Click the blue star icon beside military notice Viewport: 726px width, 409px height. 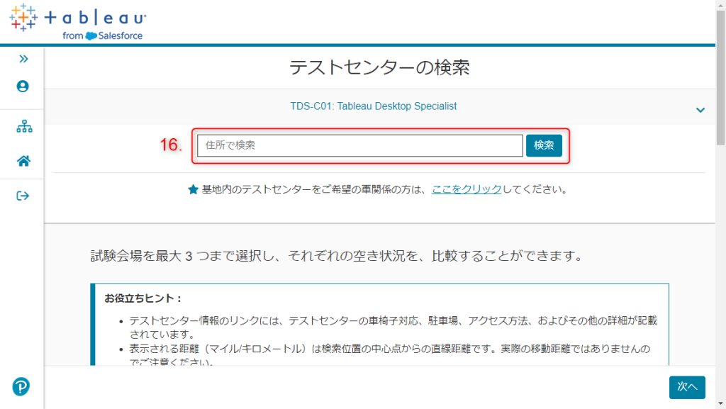[193, 189]
